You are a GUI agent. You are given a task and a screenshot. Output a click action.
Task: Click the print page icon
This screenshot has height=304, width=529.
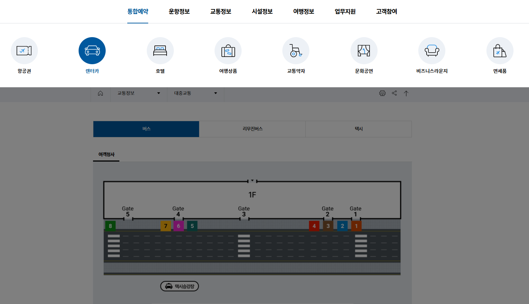tap(382, 93)
